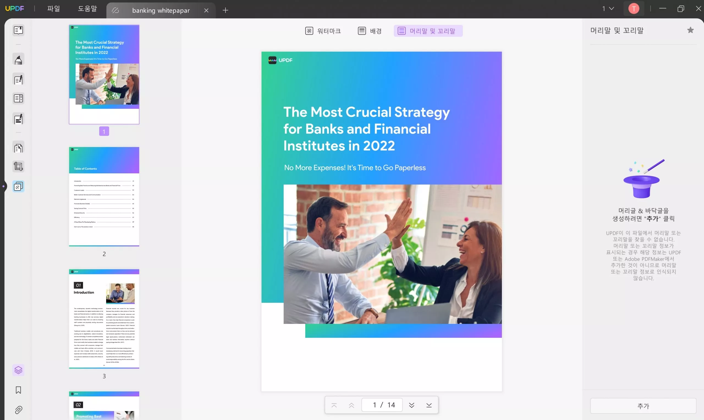Expand document page count indicator
This screenshot has width=704, height=420.
tap(381, 405)
